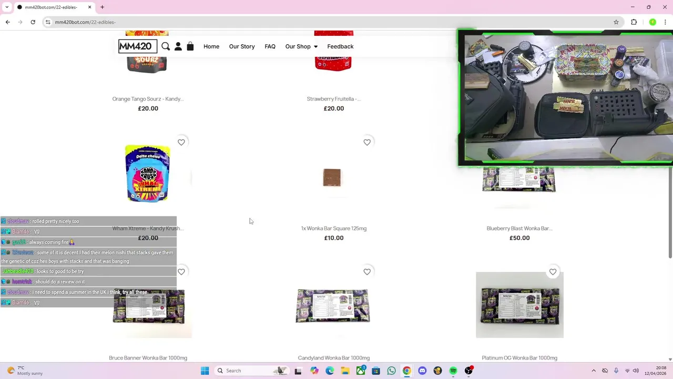
Task: Click the Blueberry Blast Wonka Bar image
Action: 519,179
